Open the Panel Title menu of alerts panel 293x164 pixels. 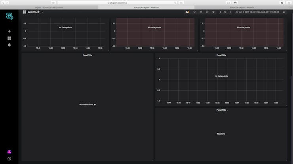(x=222, y=110)
